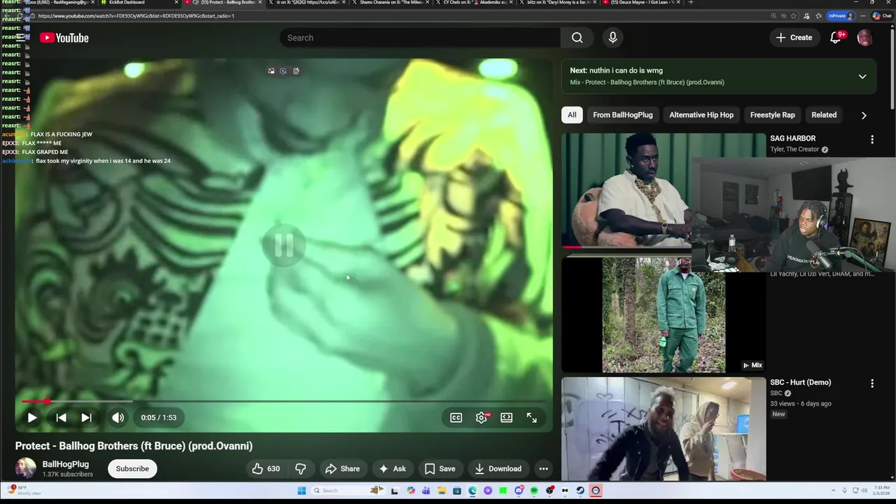Open options menu for SBC - Hurt (Demo)
The width and height of the screenshot is (896, 504).
coord(872,384)
